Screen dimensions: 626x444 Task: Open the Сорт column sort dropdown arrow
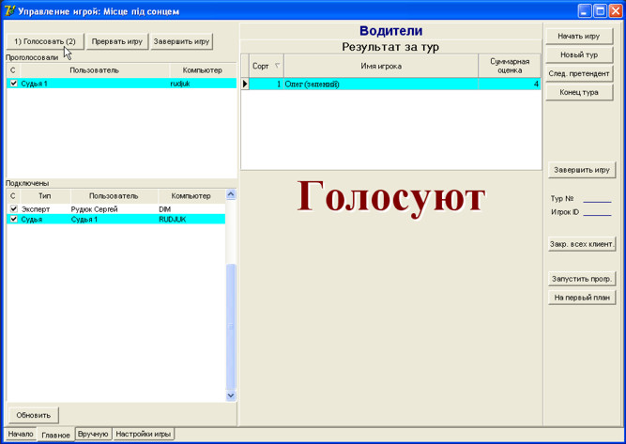click(x=277, y=67)
